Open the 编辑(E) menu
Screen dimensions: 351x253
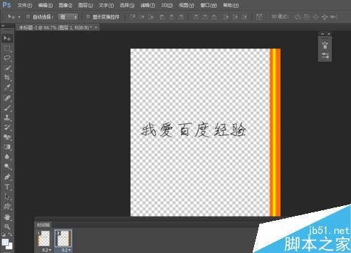click(x=46, y=5)
